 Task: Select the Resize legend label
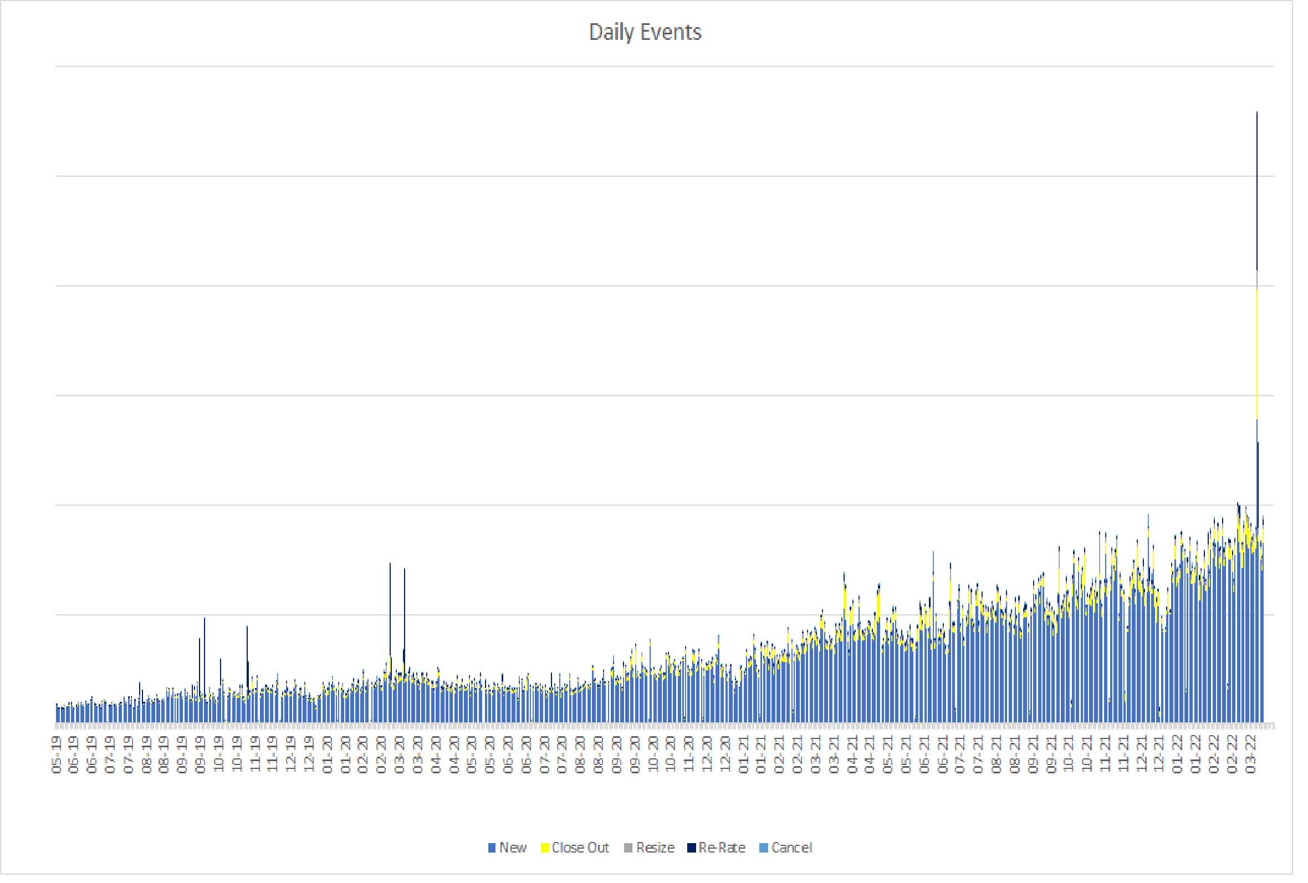(655, 848)
